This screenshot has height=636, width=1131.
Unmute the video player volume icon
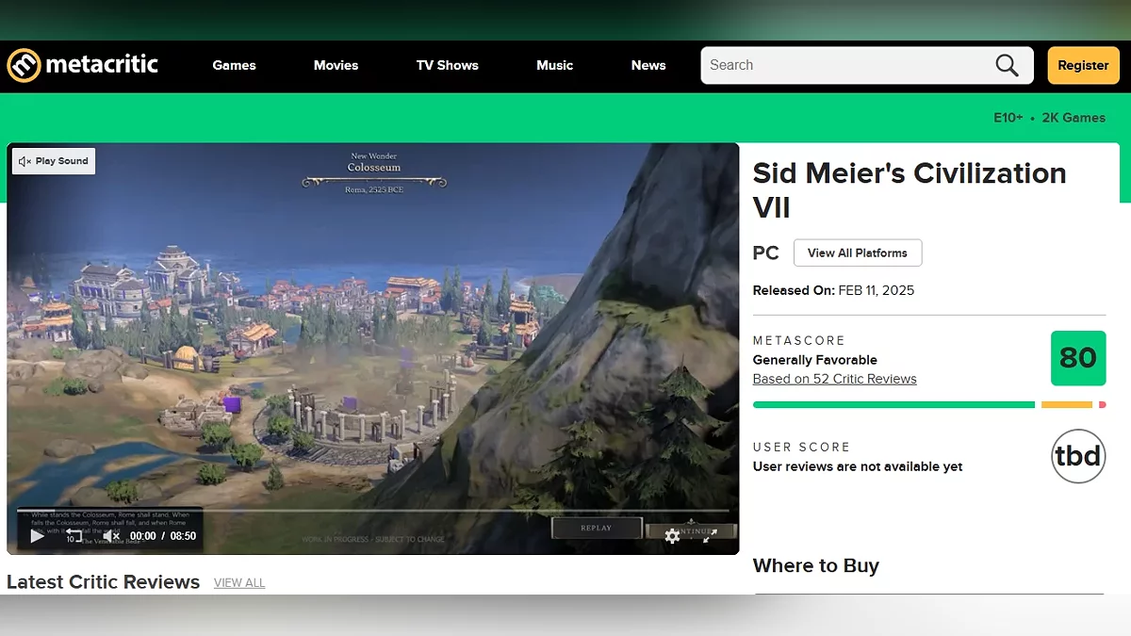110,535
